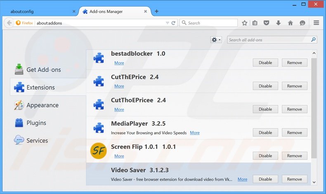Remove the CutThEPrice extension
Screen dimensions: 326x194
coord(294,86)
